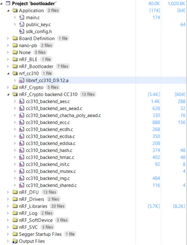
Task: Expand the nRF_Bootloader folder arrow
Action: [x=8, y=66]
